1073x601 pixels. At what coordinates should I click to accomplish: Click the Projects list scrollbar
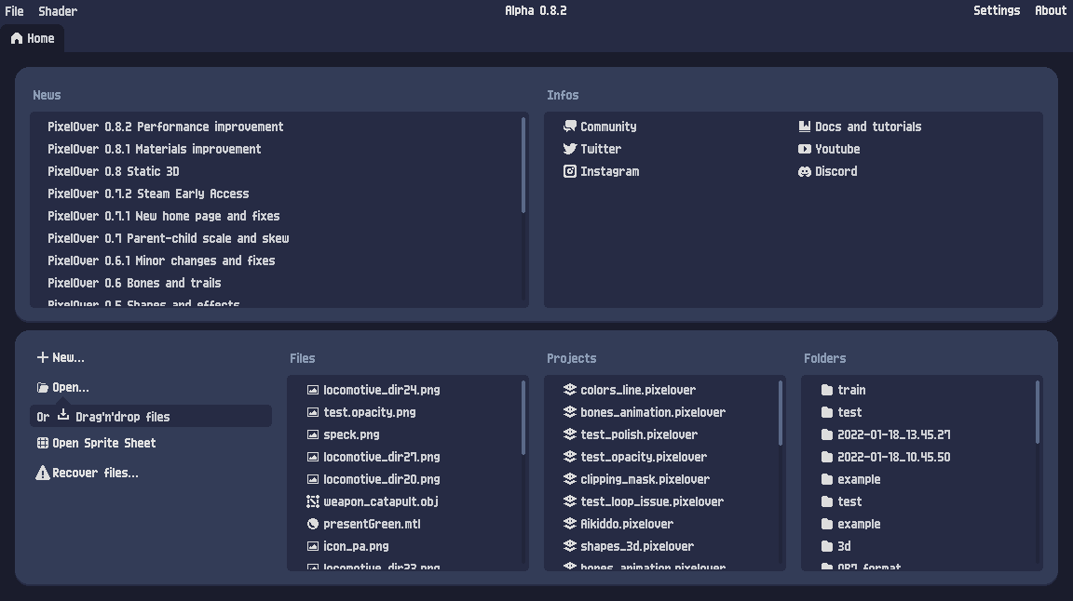(x=781, y=413)
